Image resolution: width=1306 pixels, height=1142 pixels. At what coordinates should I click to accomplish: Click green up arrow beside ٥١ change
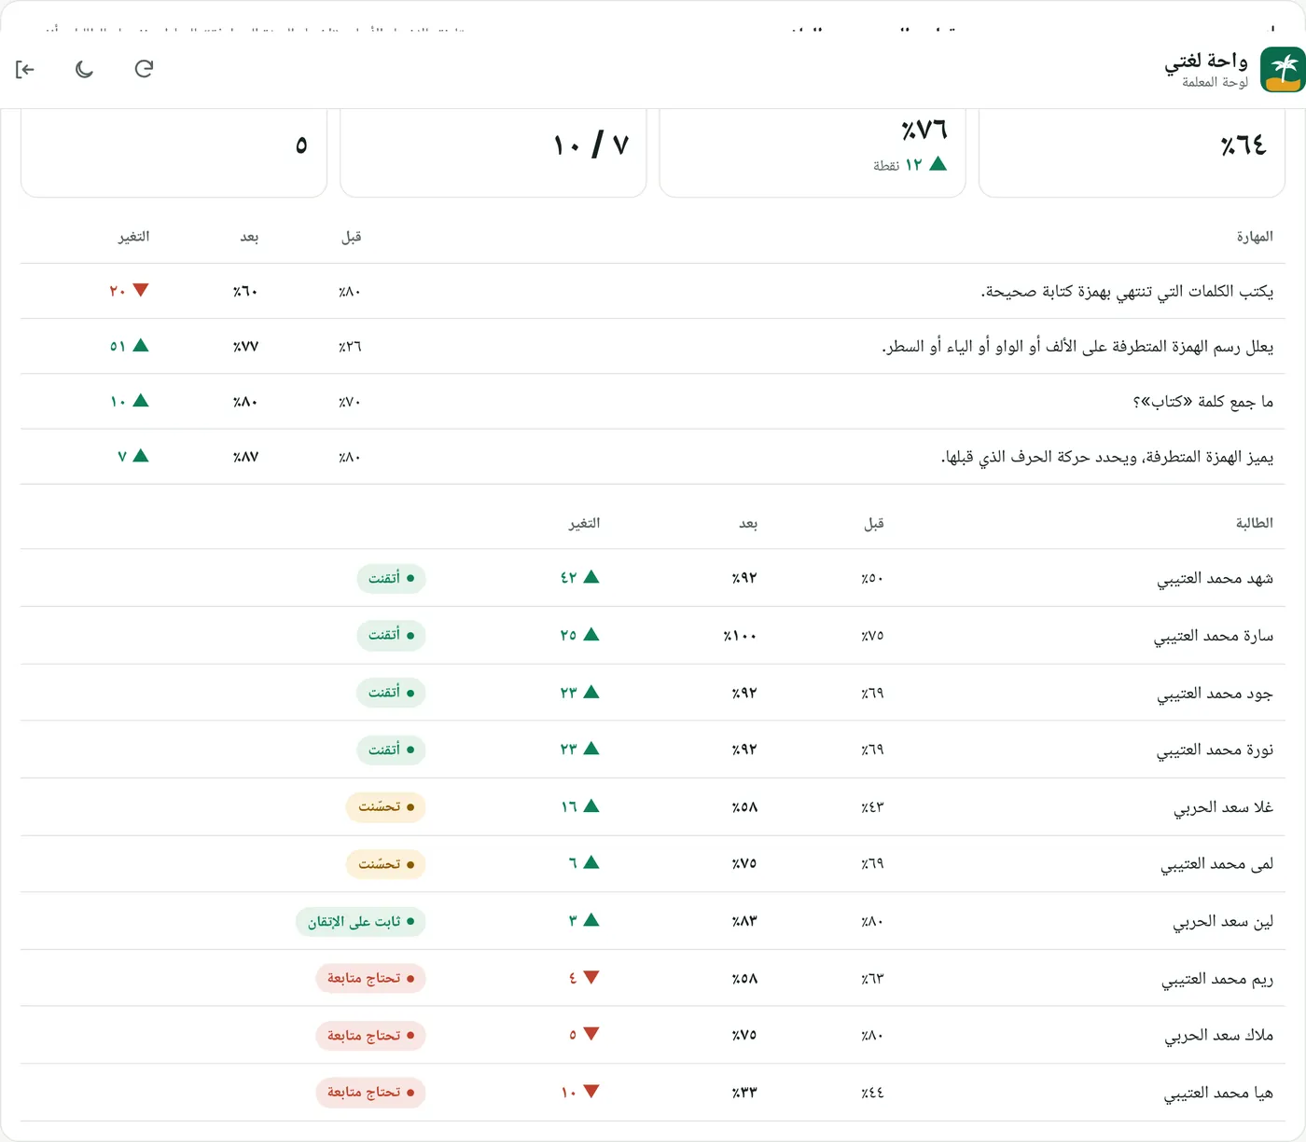pos(141,345)
